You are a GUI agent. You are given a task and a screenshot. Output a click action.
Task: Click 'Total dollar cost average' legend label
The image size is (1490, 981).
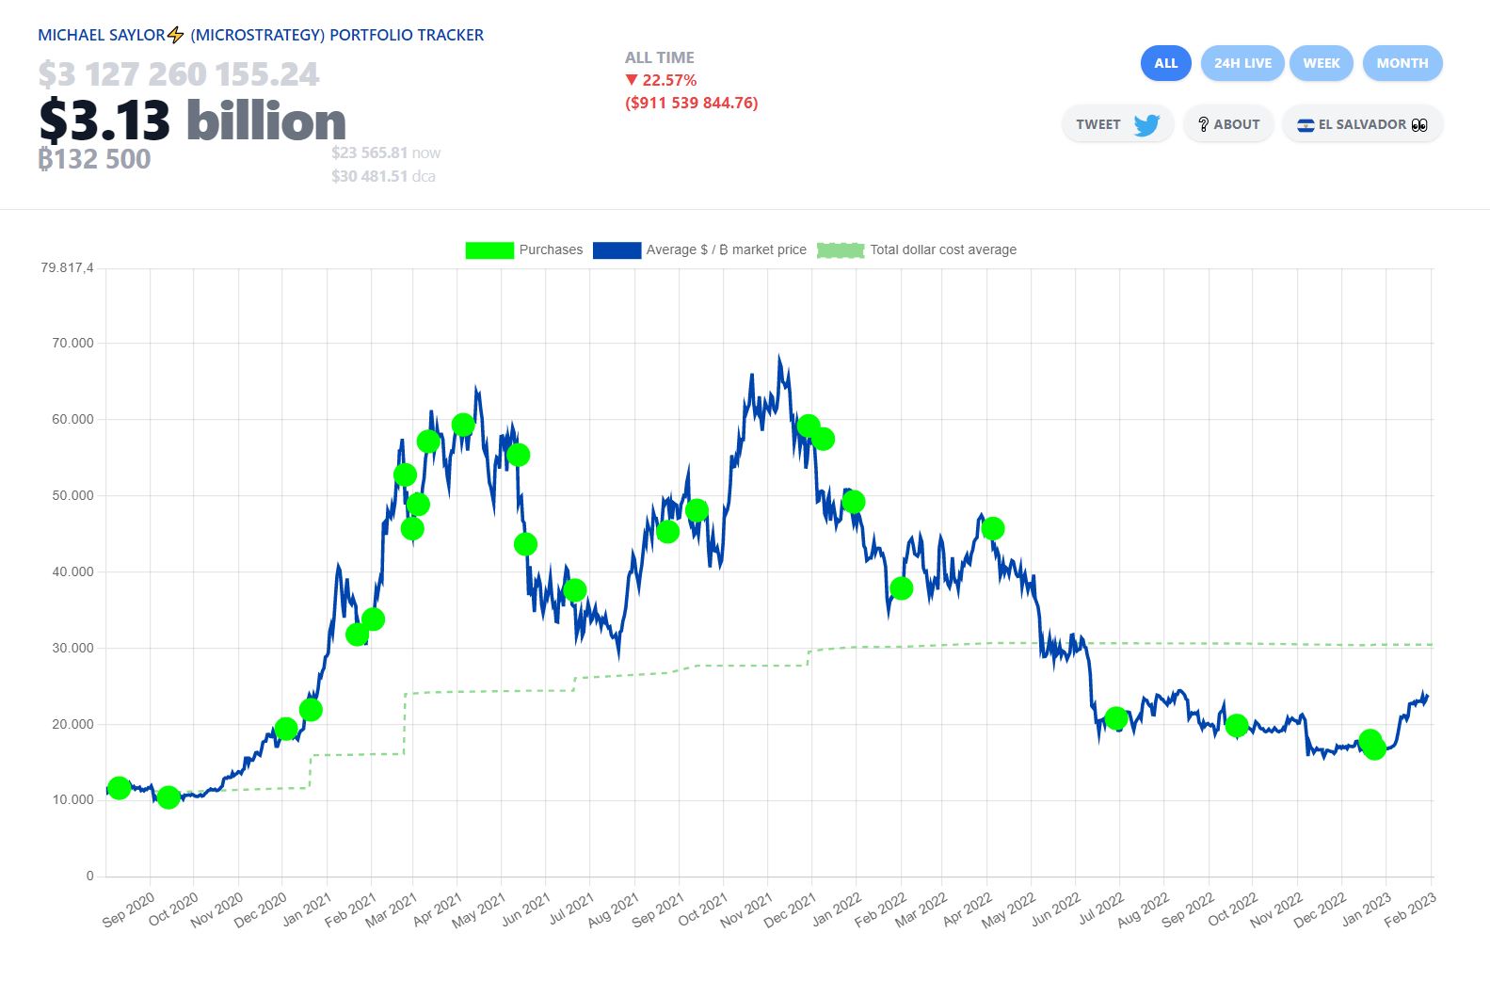click(943, 249)
